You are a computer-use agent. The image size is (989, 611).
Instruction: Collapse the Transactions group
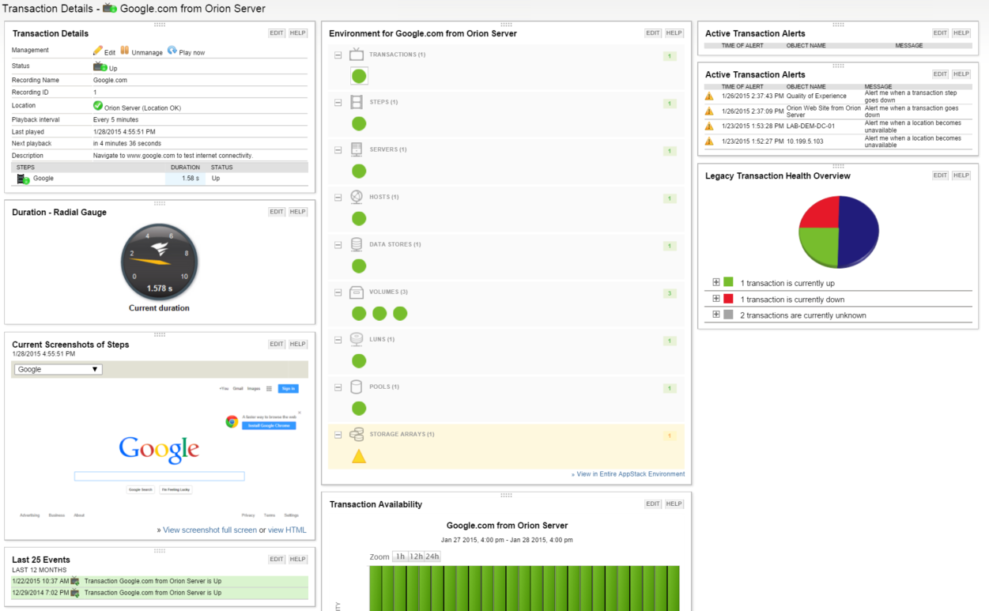coord(338,55)
